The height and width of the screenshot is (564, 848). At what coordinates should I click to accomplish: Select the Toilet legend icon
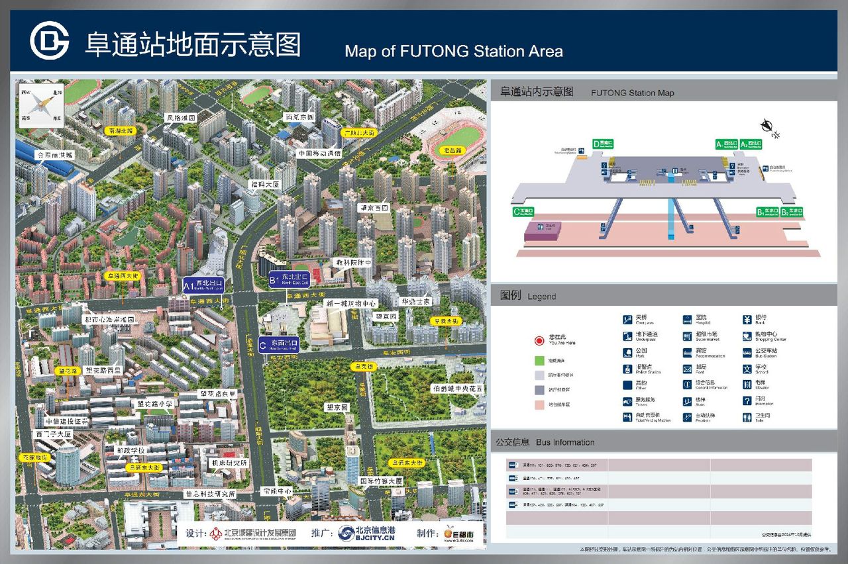point(747,418)
